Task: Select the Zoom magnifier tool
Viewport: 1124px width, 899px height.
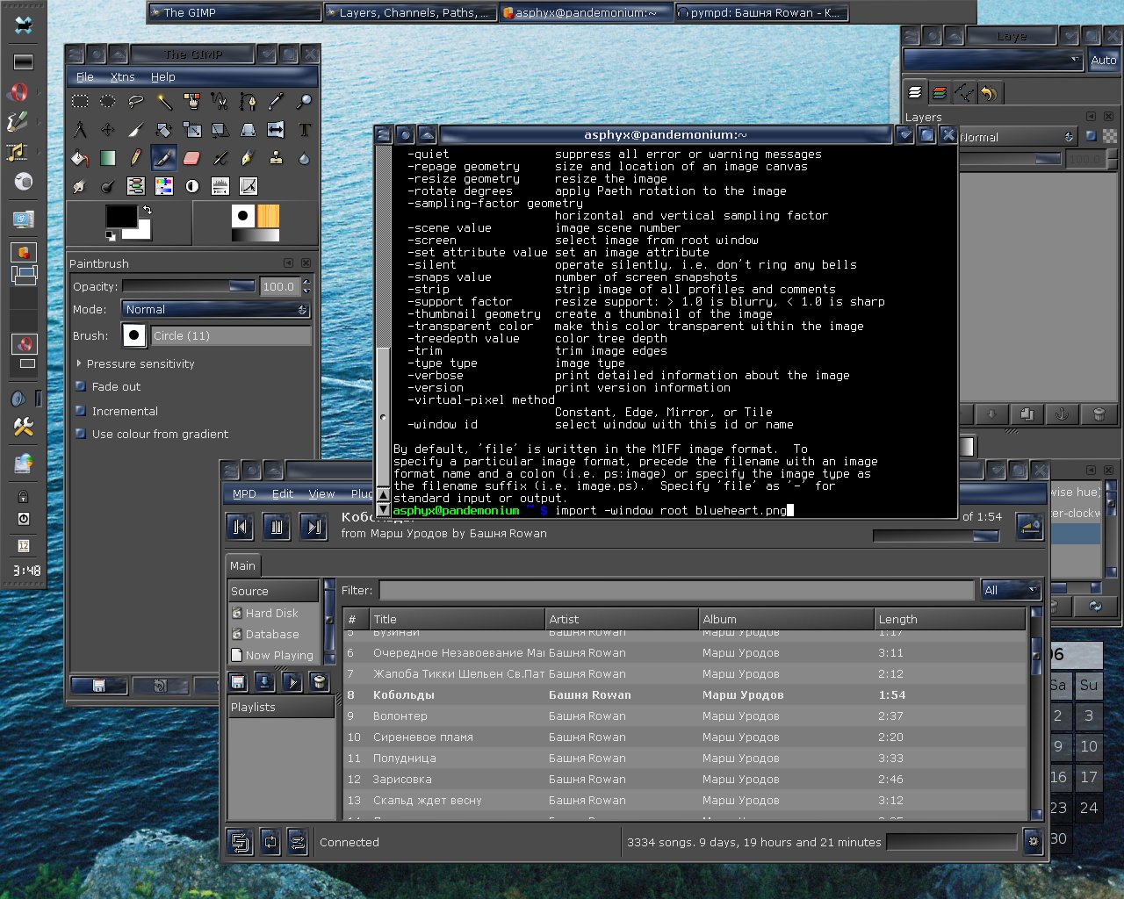Action: tap(305, 101)
